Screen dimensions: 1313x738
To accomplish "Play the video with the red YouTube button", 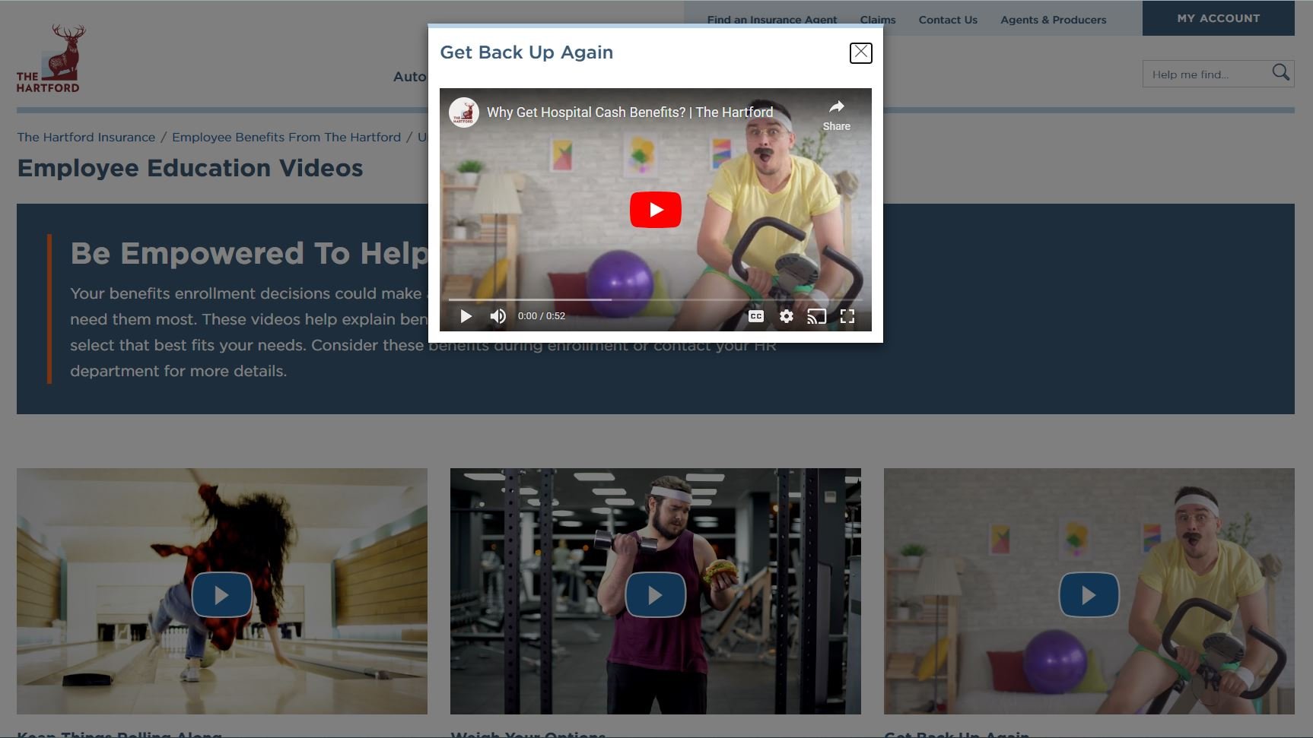I will pyautogui.click(x=655, y=210).
